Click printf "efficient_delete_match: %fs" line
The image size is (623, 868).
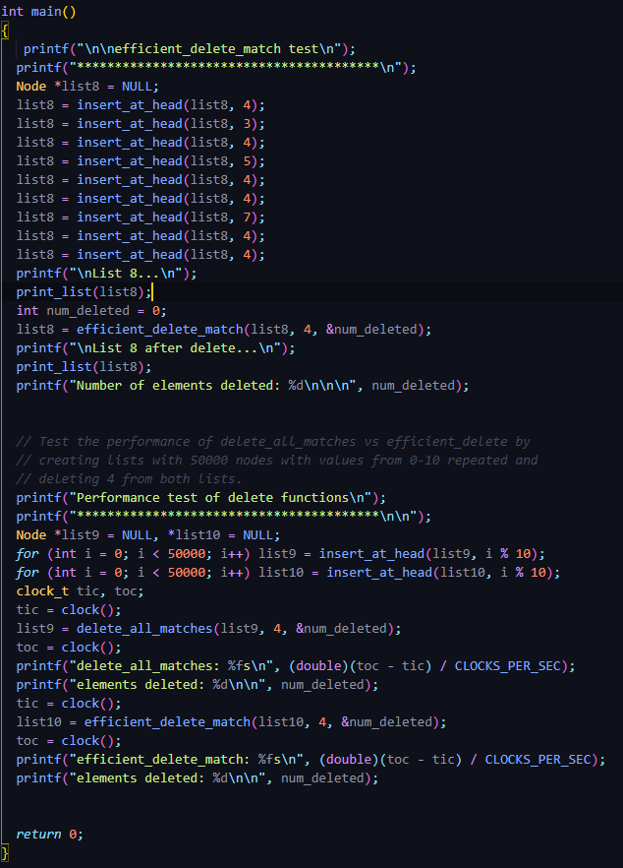pos(311,760)
